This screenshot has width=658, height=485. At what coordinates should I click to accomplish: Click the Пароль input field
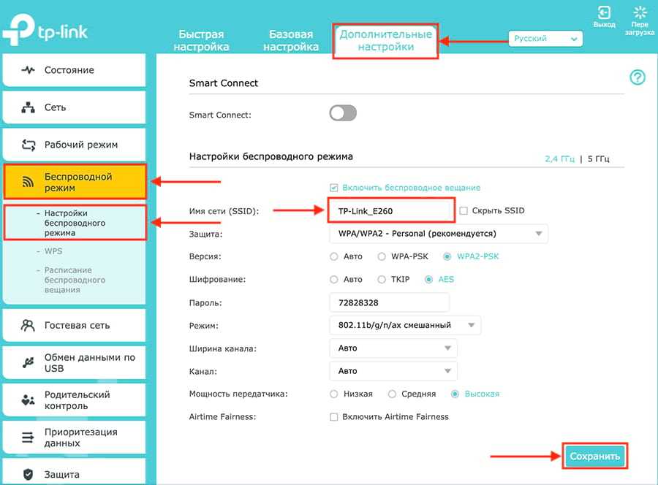point(389,302)
